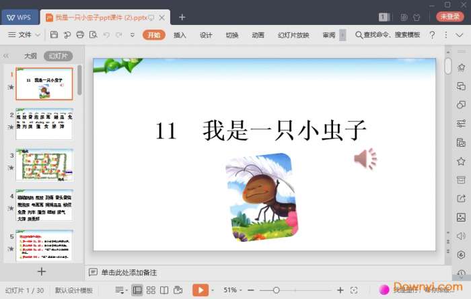Expand quick access toolbar customize arrow

(132, 35)
